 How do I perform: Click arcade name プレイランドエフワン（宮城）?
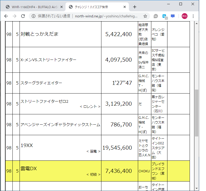(x=158, y=171)
